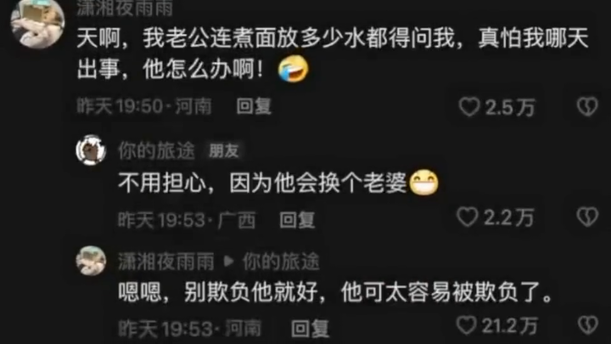This screenshot has height=344, width=611.
Task: Dislike the first comment about cooking noodles
Action: 587,106
